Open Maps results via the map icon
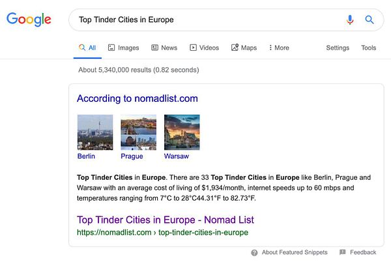The image size is (391, 262). click(235, 48)
